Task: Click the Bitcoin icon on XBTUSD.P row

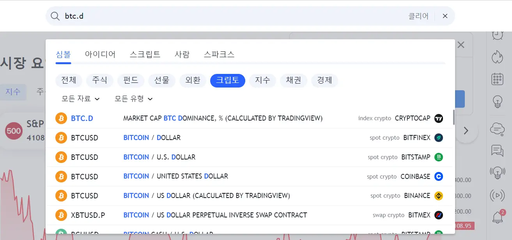Action: 61,215
